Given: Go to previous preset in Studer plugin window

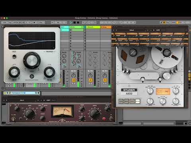Looking at the screenshot, I should (114, 30).
